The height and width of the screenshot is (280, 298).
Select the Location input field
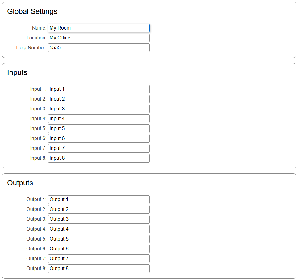(x=99, y=38)
